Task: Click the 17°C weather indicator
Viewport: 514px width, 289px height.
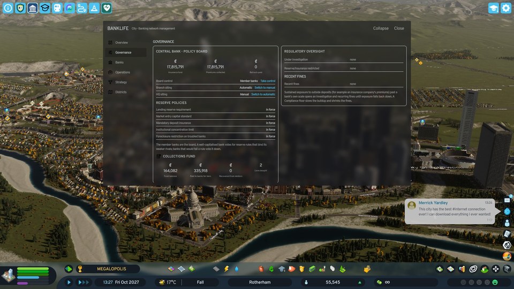Action: tap(168, 282)
